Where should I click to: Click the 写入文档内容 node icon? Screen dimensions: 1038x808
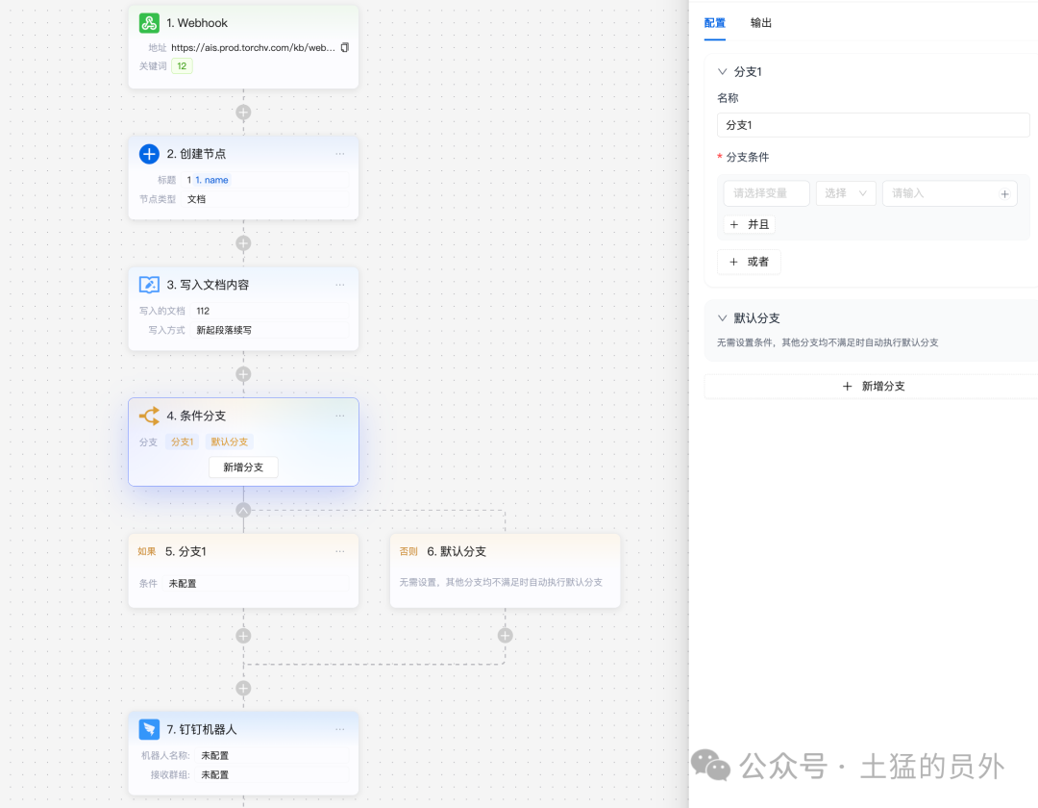click(149, 285)
